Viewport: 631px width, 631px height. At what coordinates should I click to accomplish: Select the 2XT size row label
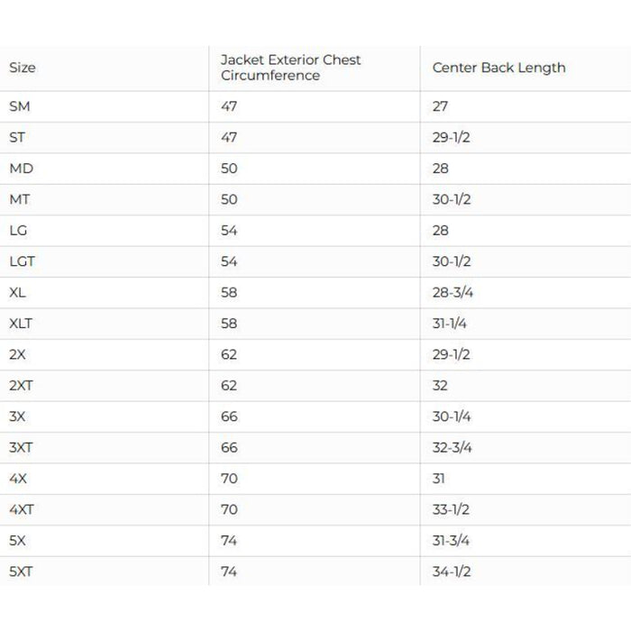coord(22,386)
